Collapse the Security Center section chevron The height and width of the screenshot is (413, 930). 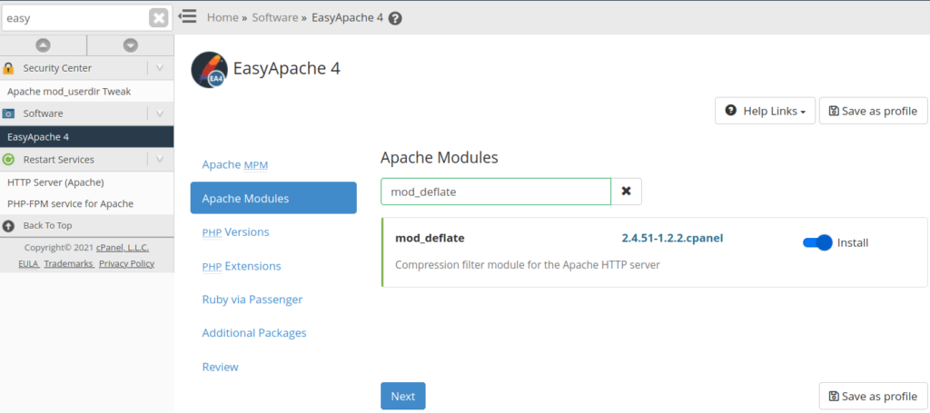(159, 68)
